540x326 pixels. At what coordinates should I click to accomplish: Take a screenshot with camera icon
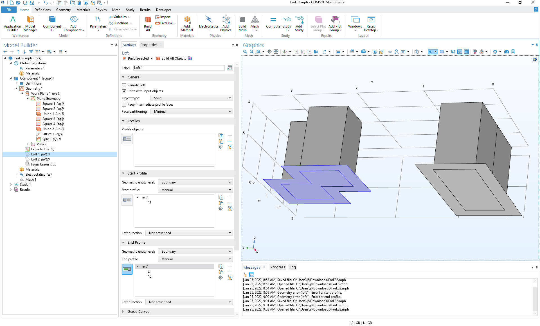507,52
